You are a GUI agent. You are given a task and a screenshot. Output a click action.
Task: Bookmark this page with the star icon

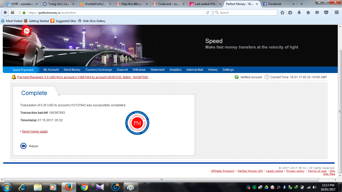pos(282,12)
